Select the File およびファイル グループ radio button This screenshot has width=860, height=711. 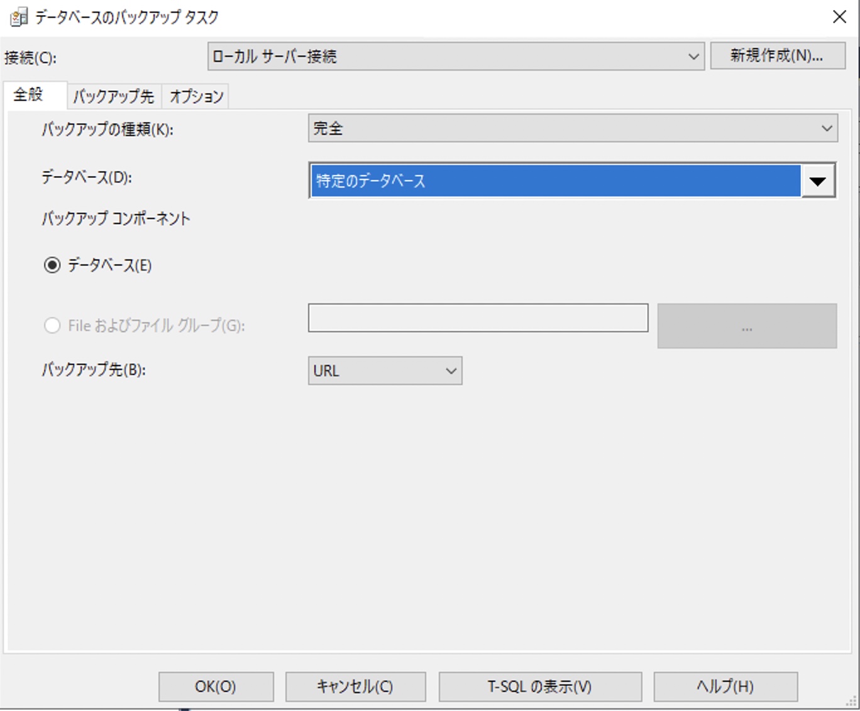(x=52, y=325)
